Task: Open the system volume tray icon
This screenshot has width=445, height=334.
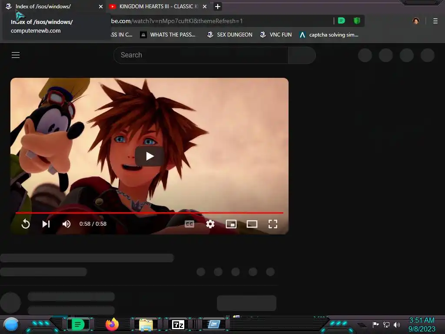Action: tap(397, 324)
